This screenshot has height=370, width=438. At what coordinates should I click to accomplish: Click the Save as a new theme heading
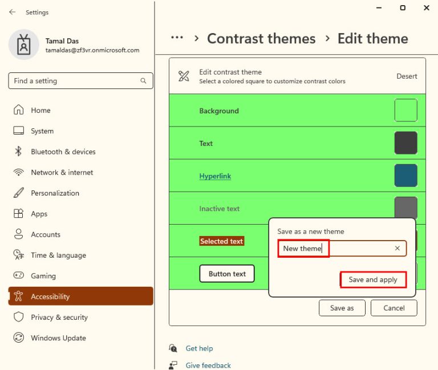point(311,231)
